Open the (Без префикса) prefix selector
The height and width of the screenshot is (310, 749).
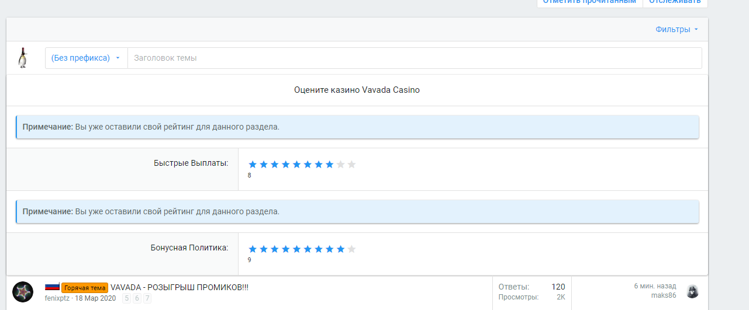coord(86,58)
